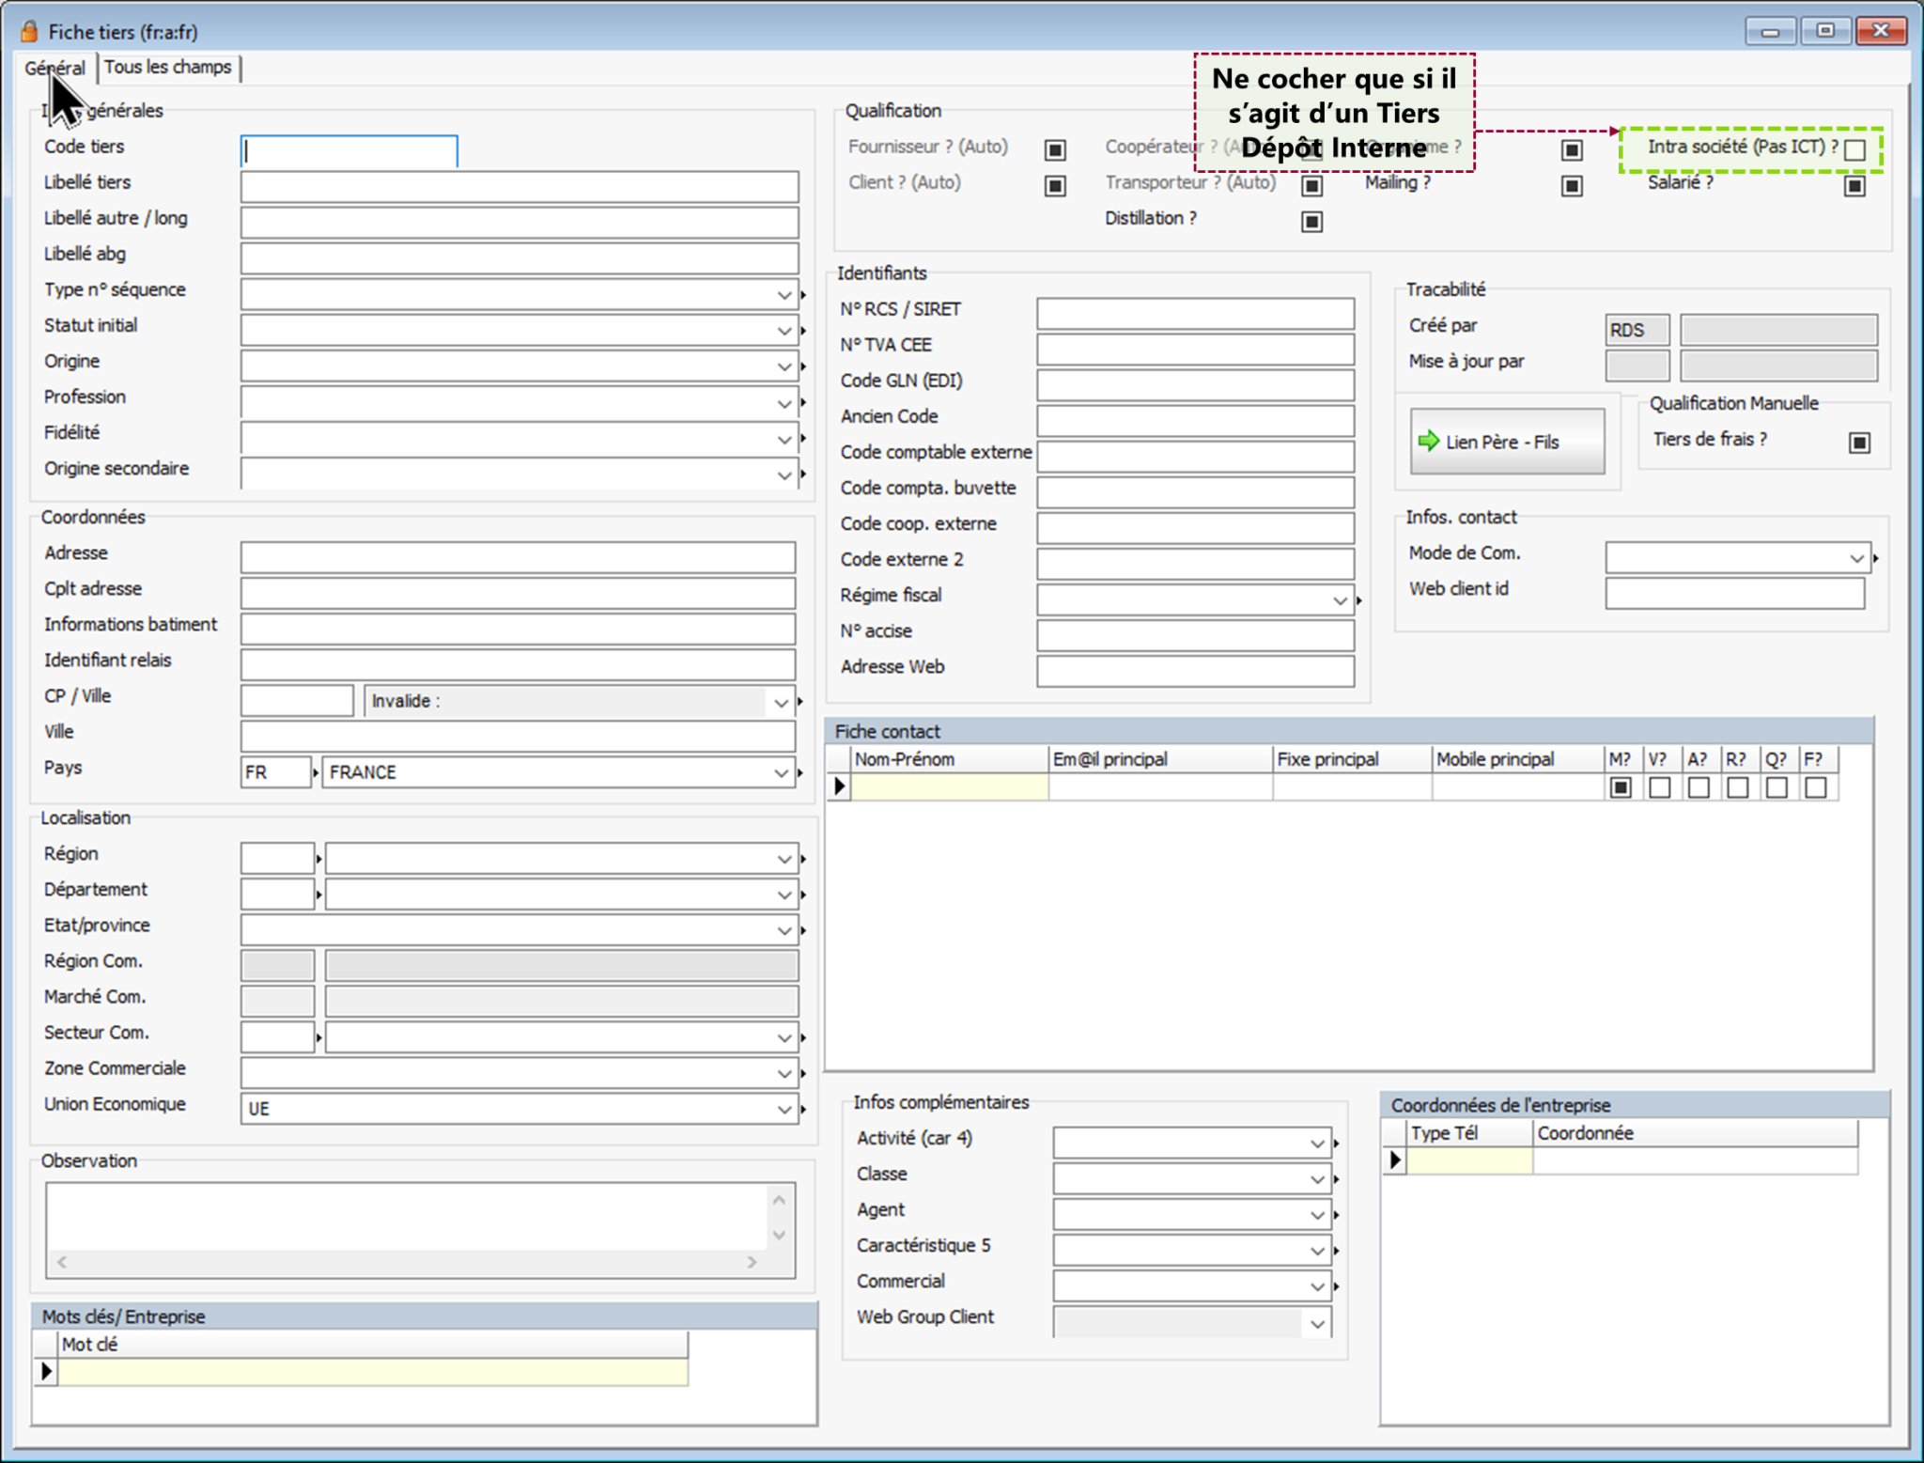
Task: Switch to the Tous les champs tab
Action: pyautogui.click(x=168, y=68)
